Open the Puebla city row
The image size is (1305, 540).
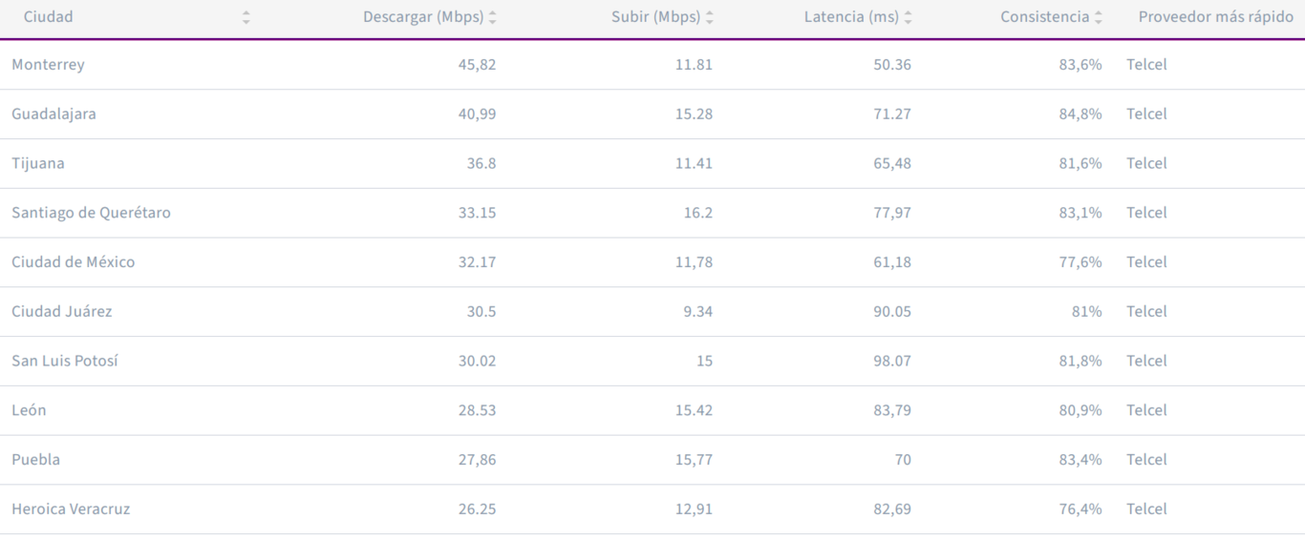click(35, 460)
